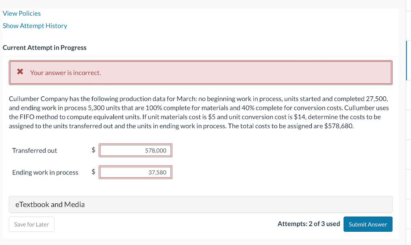
Task: Open eTextbook and Media resources
Action: (x=49, y=205)
